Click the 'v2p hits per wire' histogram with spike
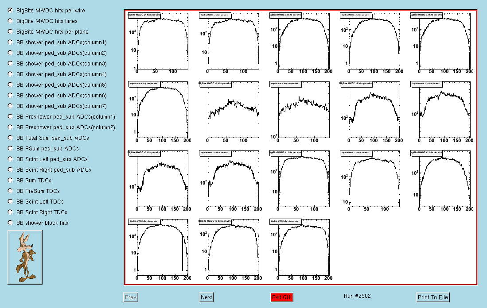 pyautogui.click(x=163, y=247)
